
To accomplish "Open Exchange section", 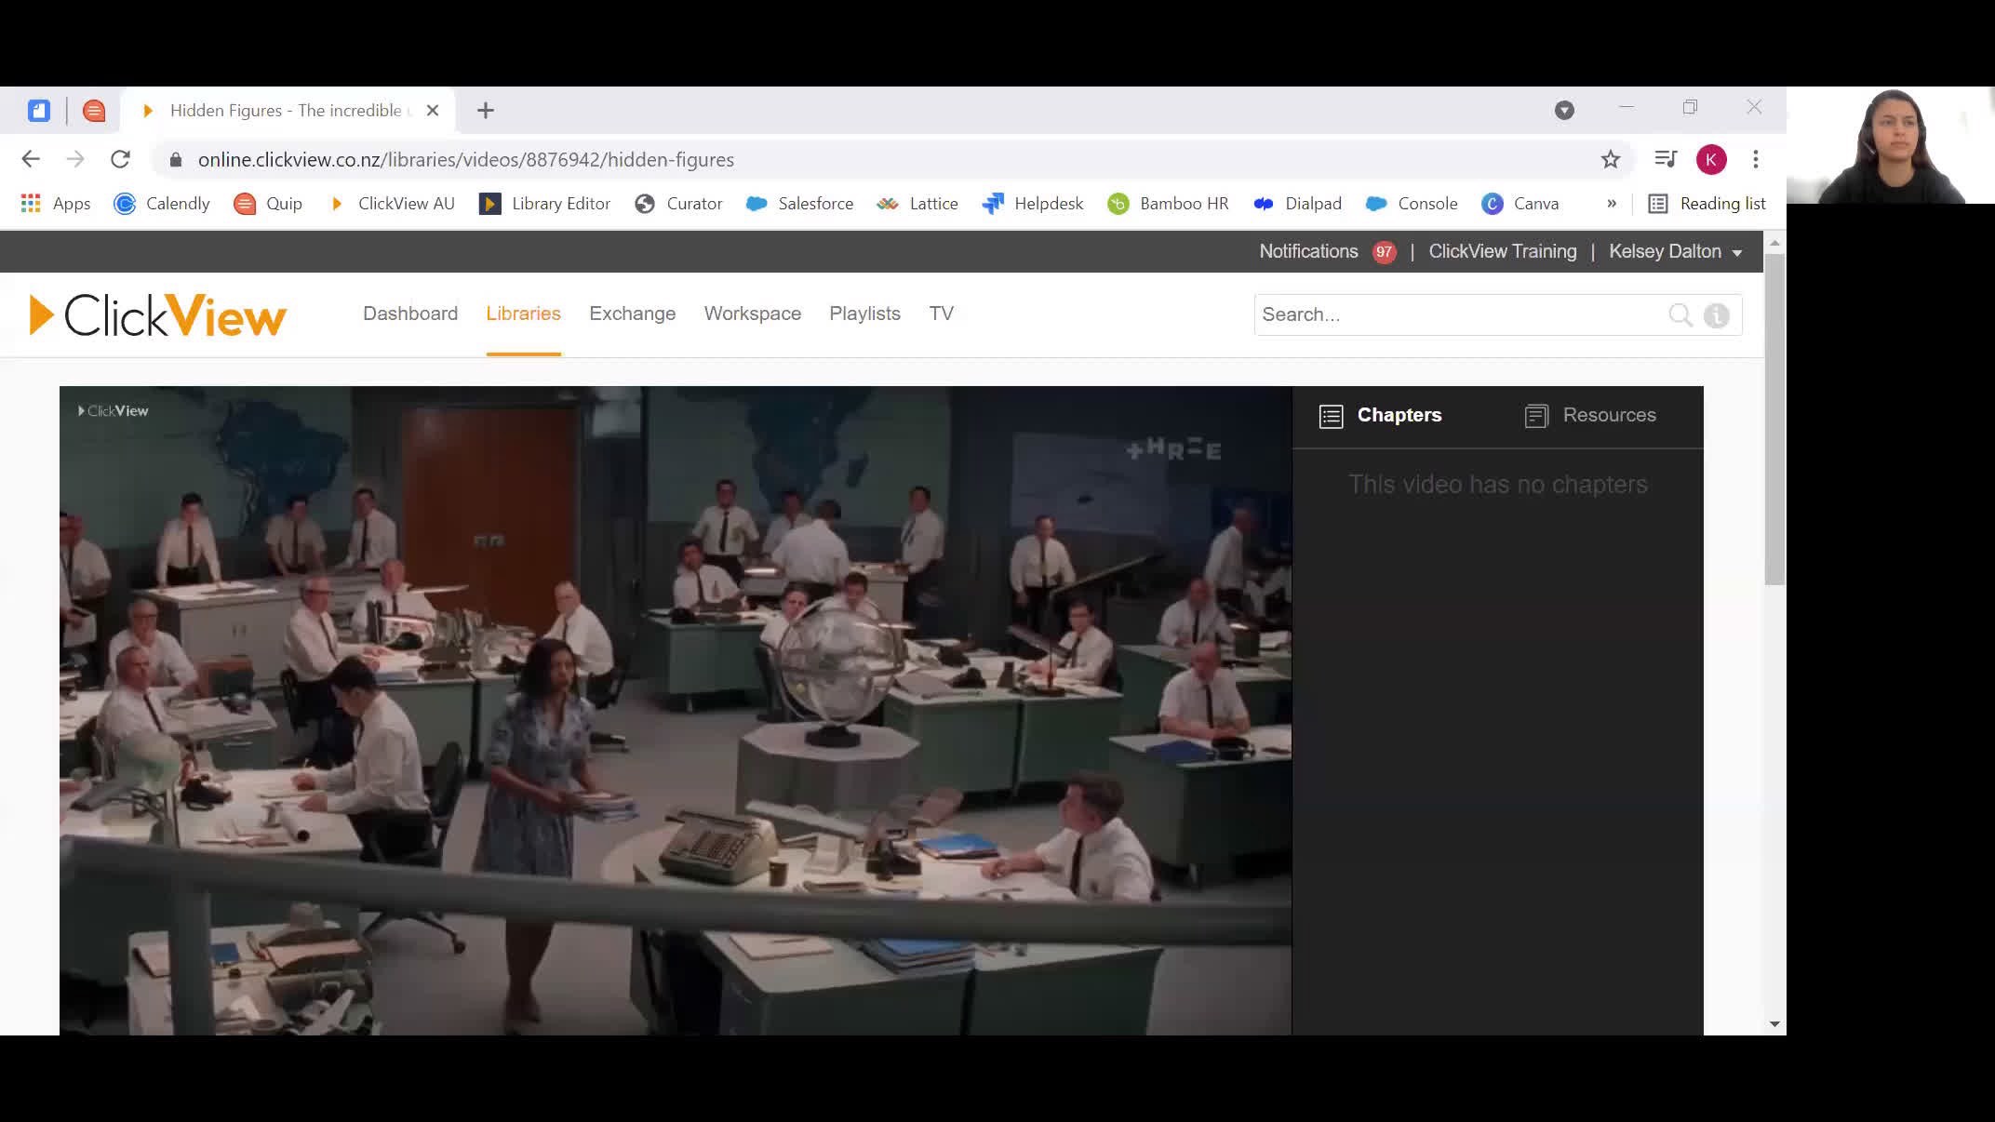I will point(633,314).
